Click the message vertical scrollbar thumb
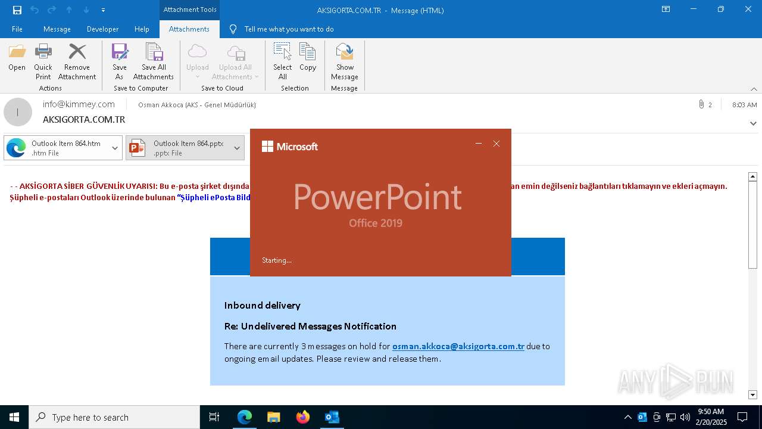762x429 pixels. (x=752, y=225)
